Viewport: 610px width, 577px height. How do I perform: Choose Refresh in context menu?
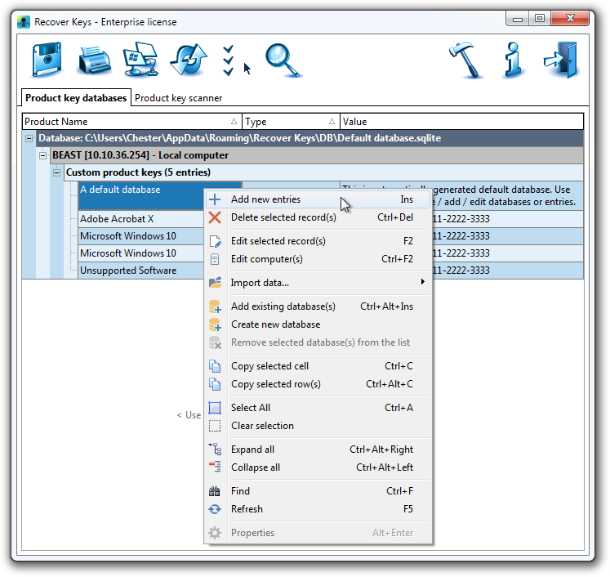tap(318, 509)
